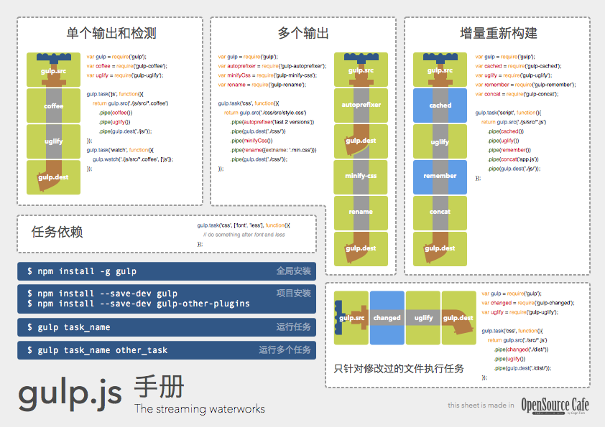This screenshot has width=605, height=427.
Task: Click the 项目安装 label
Action: click(x=294, y=294)
